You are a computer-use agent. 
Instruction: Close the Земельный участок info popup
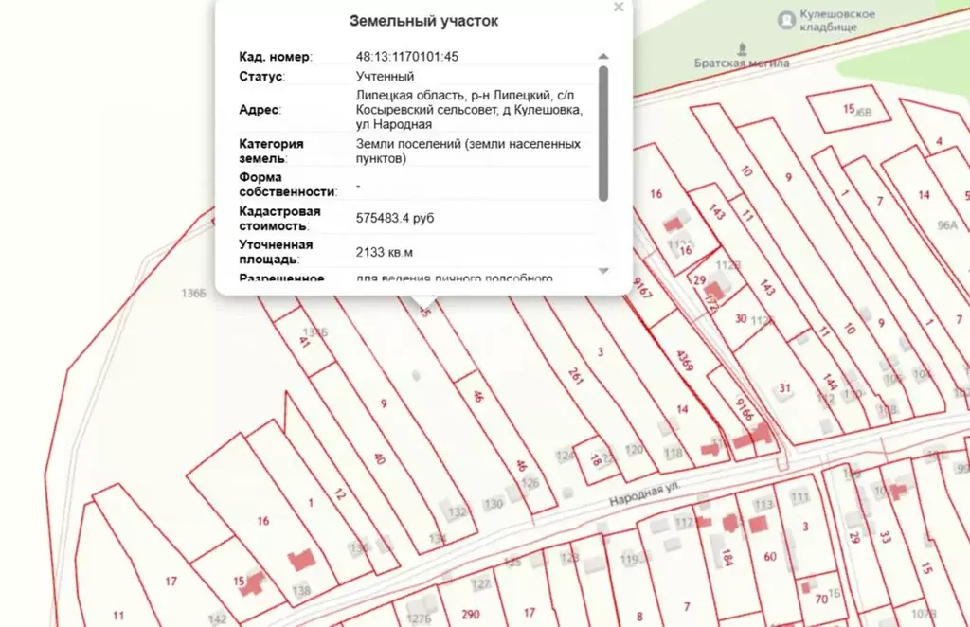(619, 8)
